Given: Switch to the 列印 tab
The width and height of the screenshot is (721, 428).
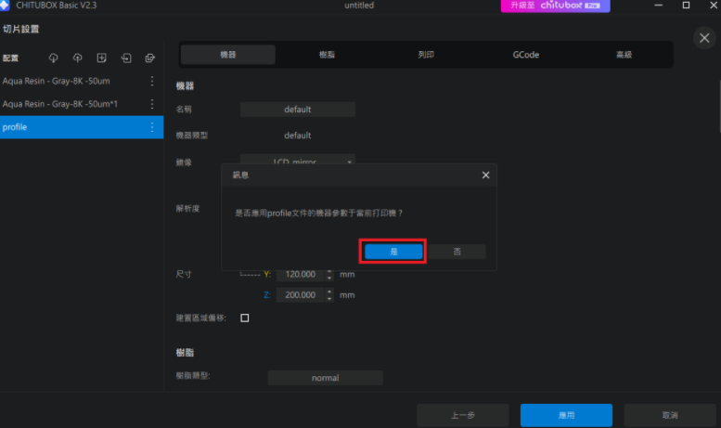Looking at the screenshot, I should (x=426, y=55).
